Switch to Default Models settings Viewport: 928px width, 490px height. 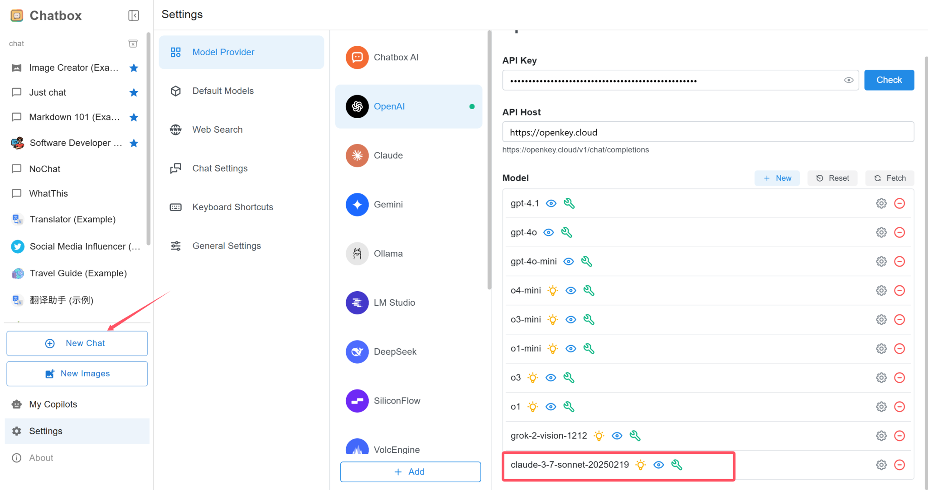coord(242,91)
